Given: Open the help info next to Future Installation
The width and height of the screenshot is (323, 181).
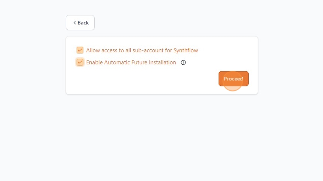Looking at the screenshot, I should point(183,62).
